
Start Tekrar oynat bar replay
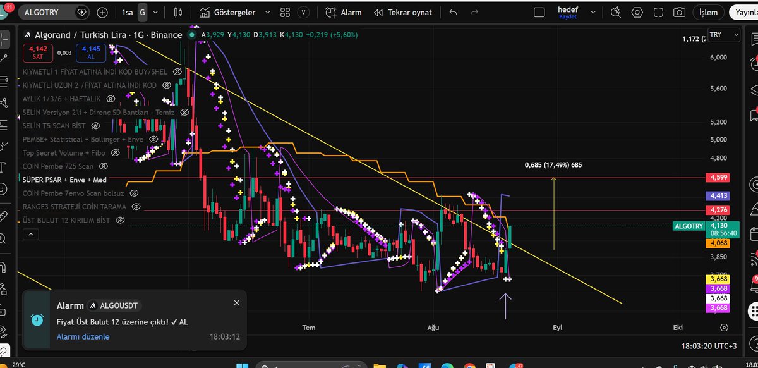[x=402, y=12]
